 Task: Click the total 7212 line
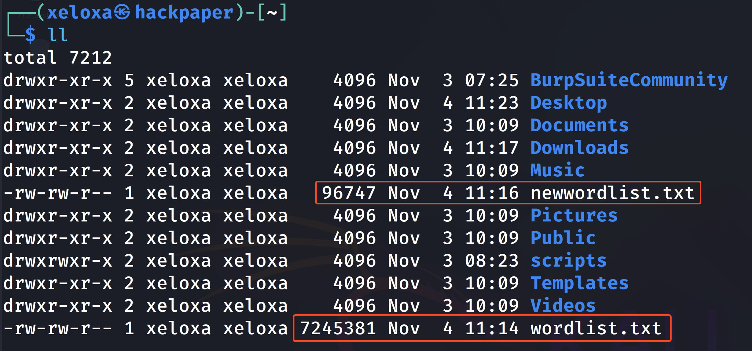[58, 58]
